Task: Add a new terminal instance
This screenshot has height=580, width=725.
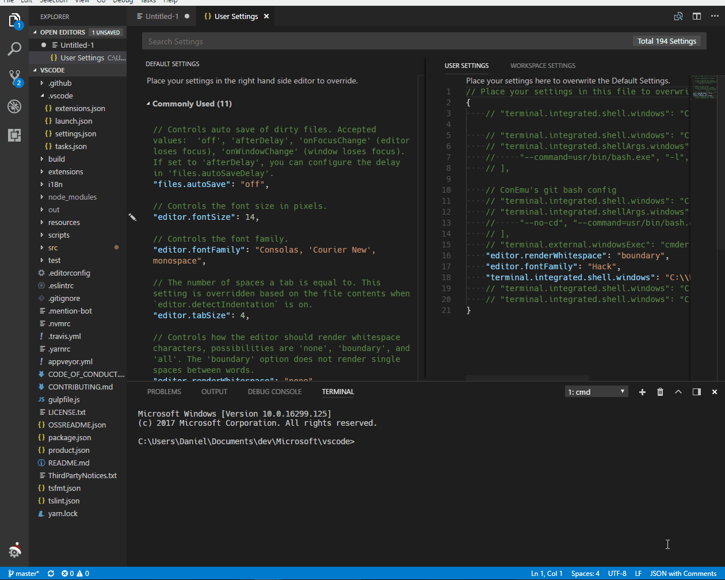Action: [x=642, y=392]
